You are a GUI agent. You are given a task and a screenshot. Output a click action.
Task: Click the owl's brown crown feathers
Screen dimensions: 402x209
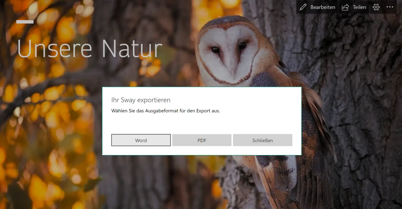click(x=226, y=21)
